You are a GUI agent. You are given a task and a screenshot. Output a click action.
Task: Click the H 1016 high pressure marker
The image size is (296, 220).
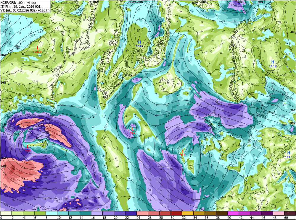tap(288, 155)
